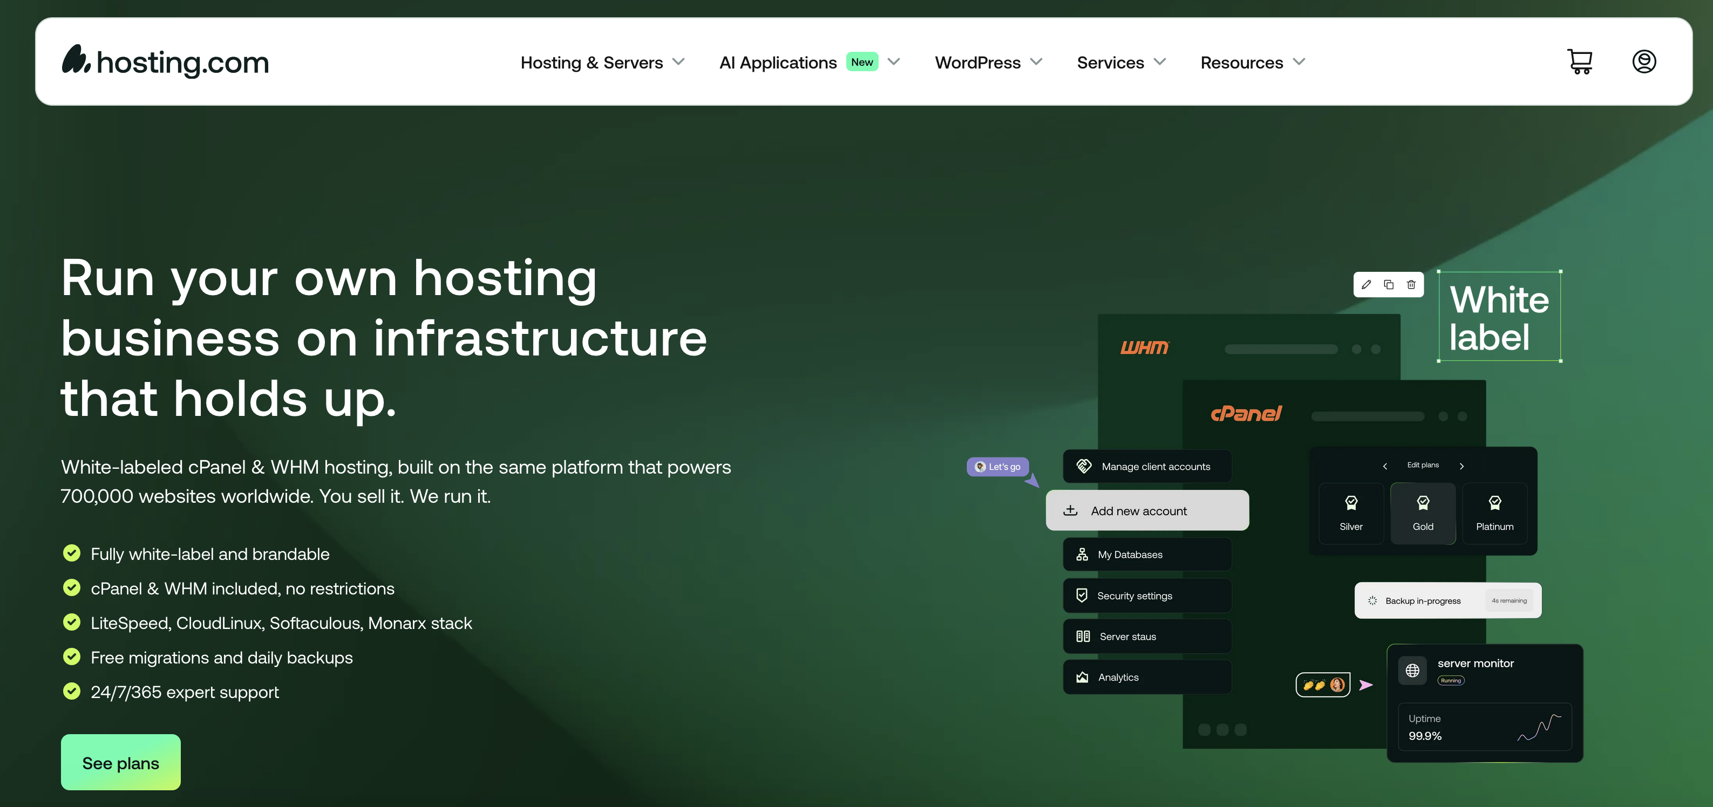Viewport: 1713px width, 807px height.
Task: Click the See plans button
Action: (120, 762)
